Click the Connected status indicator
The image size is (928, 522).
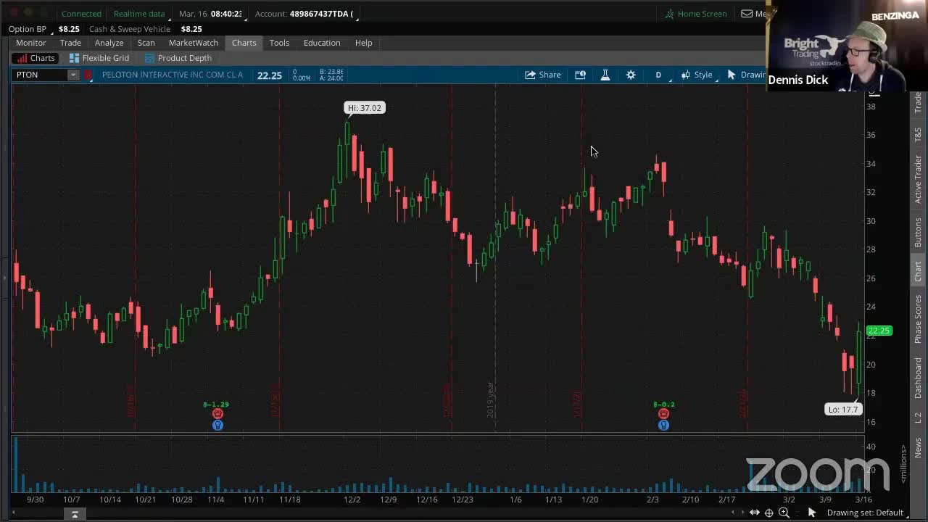[x=81, y=14]
